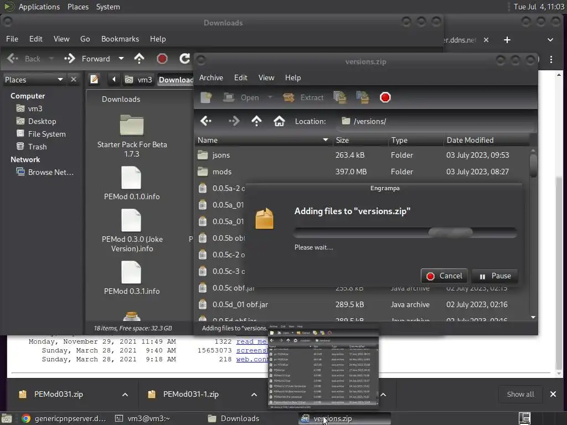Open the Edit menu in versions.zip window
The width and height of the screenshot is (567, 425).
240,77
